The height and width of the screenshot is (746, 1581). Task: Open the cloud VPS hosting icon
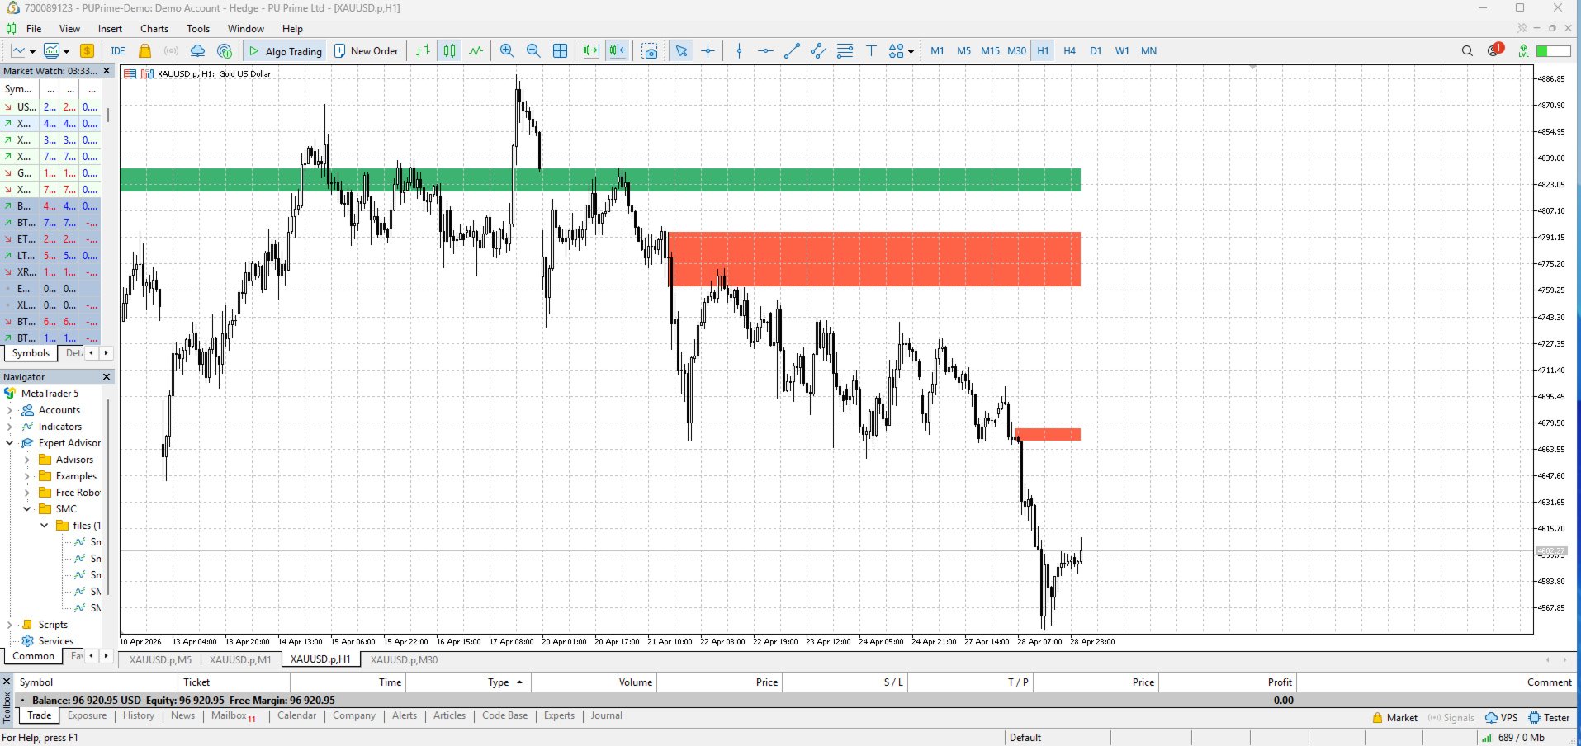pyautogui.click(x=197, y=51)
